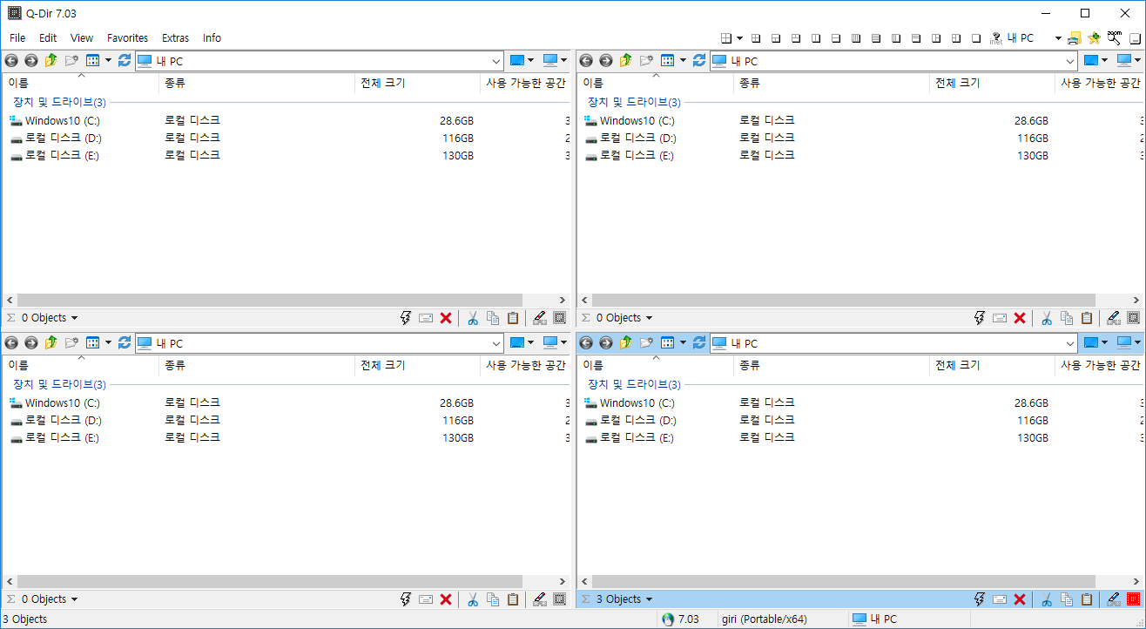Click red highlighted square in bottom-right pane
Image resolution: width=1146 pixels, height=629 pixels.
pyautogui.click(x=1133, y=599)
